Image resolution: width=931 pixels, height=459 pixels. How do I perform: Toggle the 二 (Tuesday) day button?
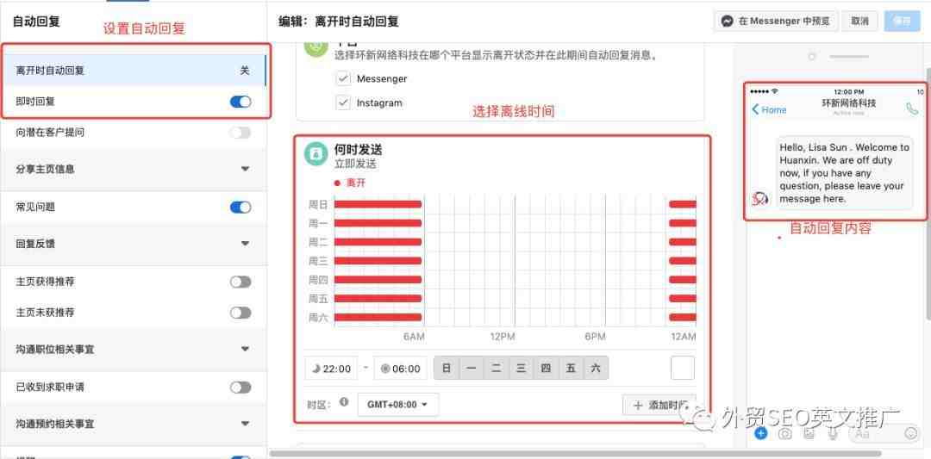pyautogui.click(x=497, y=369)
